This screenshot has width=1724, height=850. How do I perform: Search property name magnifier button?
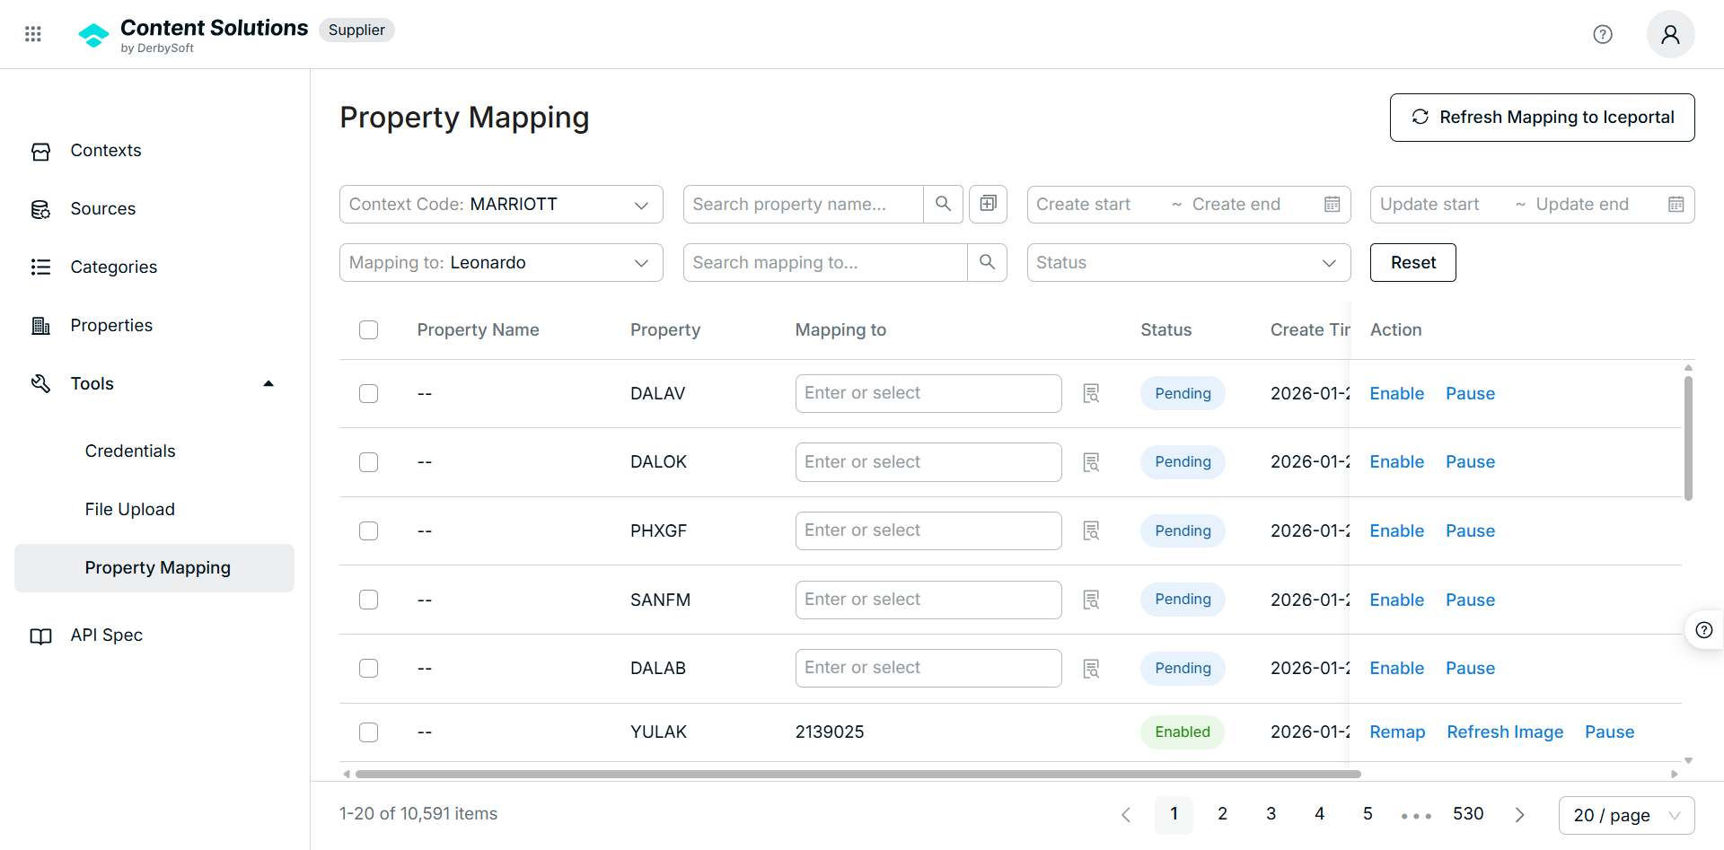click(943, 204)
